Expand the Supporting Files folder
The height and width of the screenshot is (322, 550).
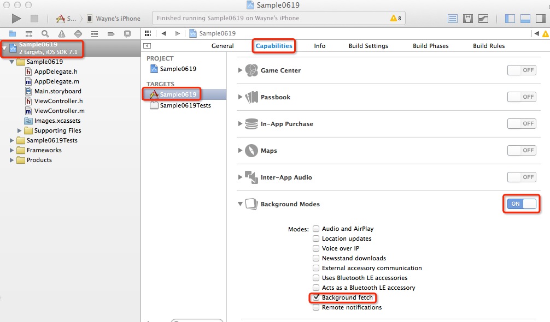(x=20, y=130)
